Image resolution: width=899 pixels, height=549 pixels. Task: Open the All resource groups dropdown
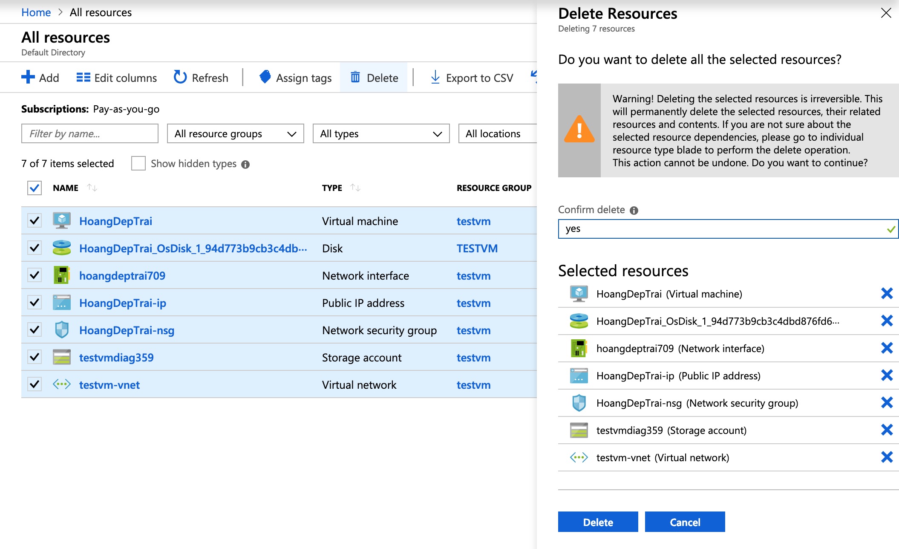tap(235, 134)
